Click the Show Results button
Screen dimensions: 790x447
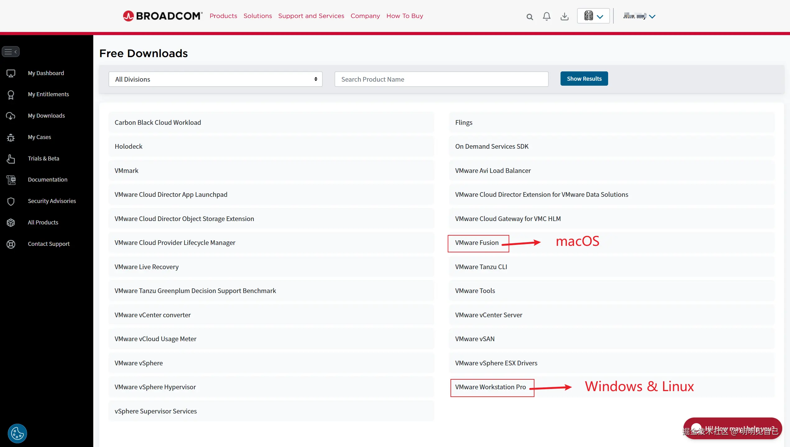tap(584, 79)
